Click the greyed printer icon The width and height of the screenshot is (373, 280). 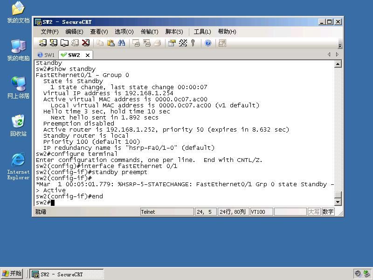157,43
